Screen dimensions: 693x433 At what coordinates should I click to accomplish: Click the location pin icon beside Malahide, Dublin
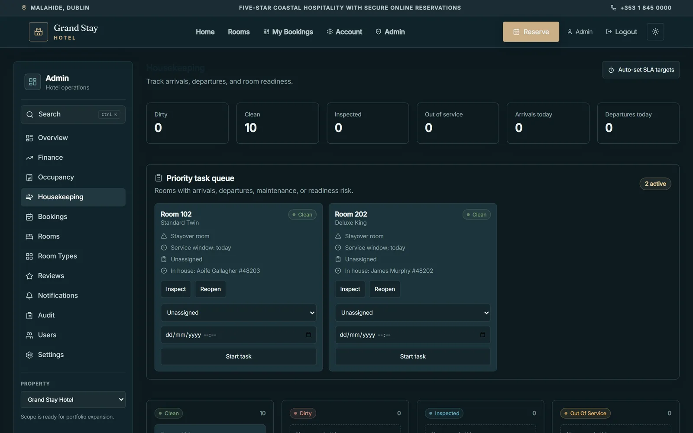[x=24, y=8]
